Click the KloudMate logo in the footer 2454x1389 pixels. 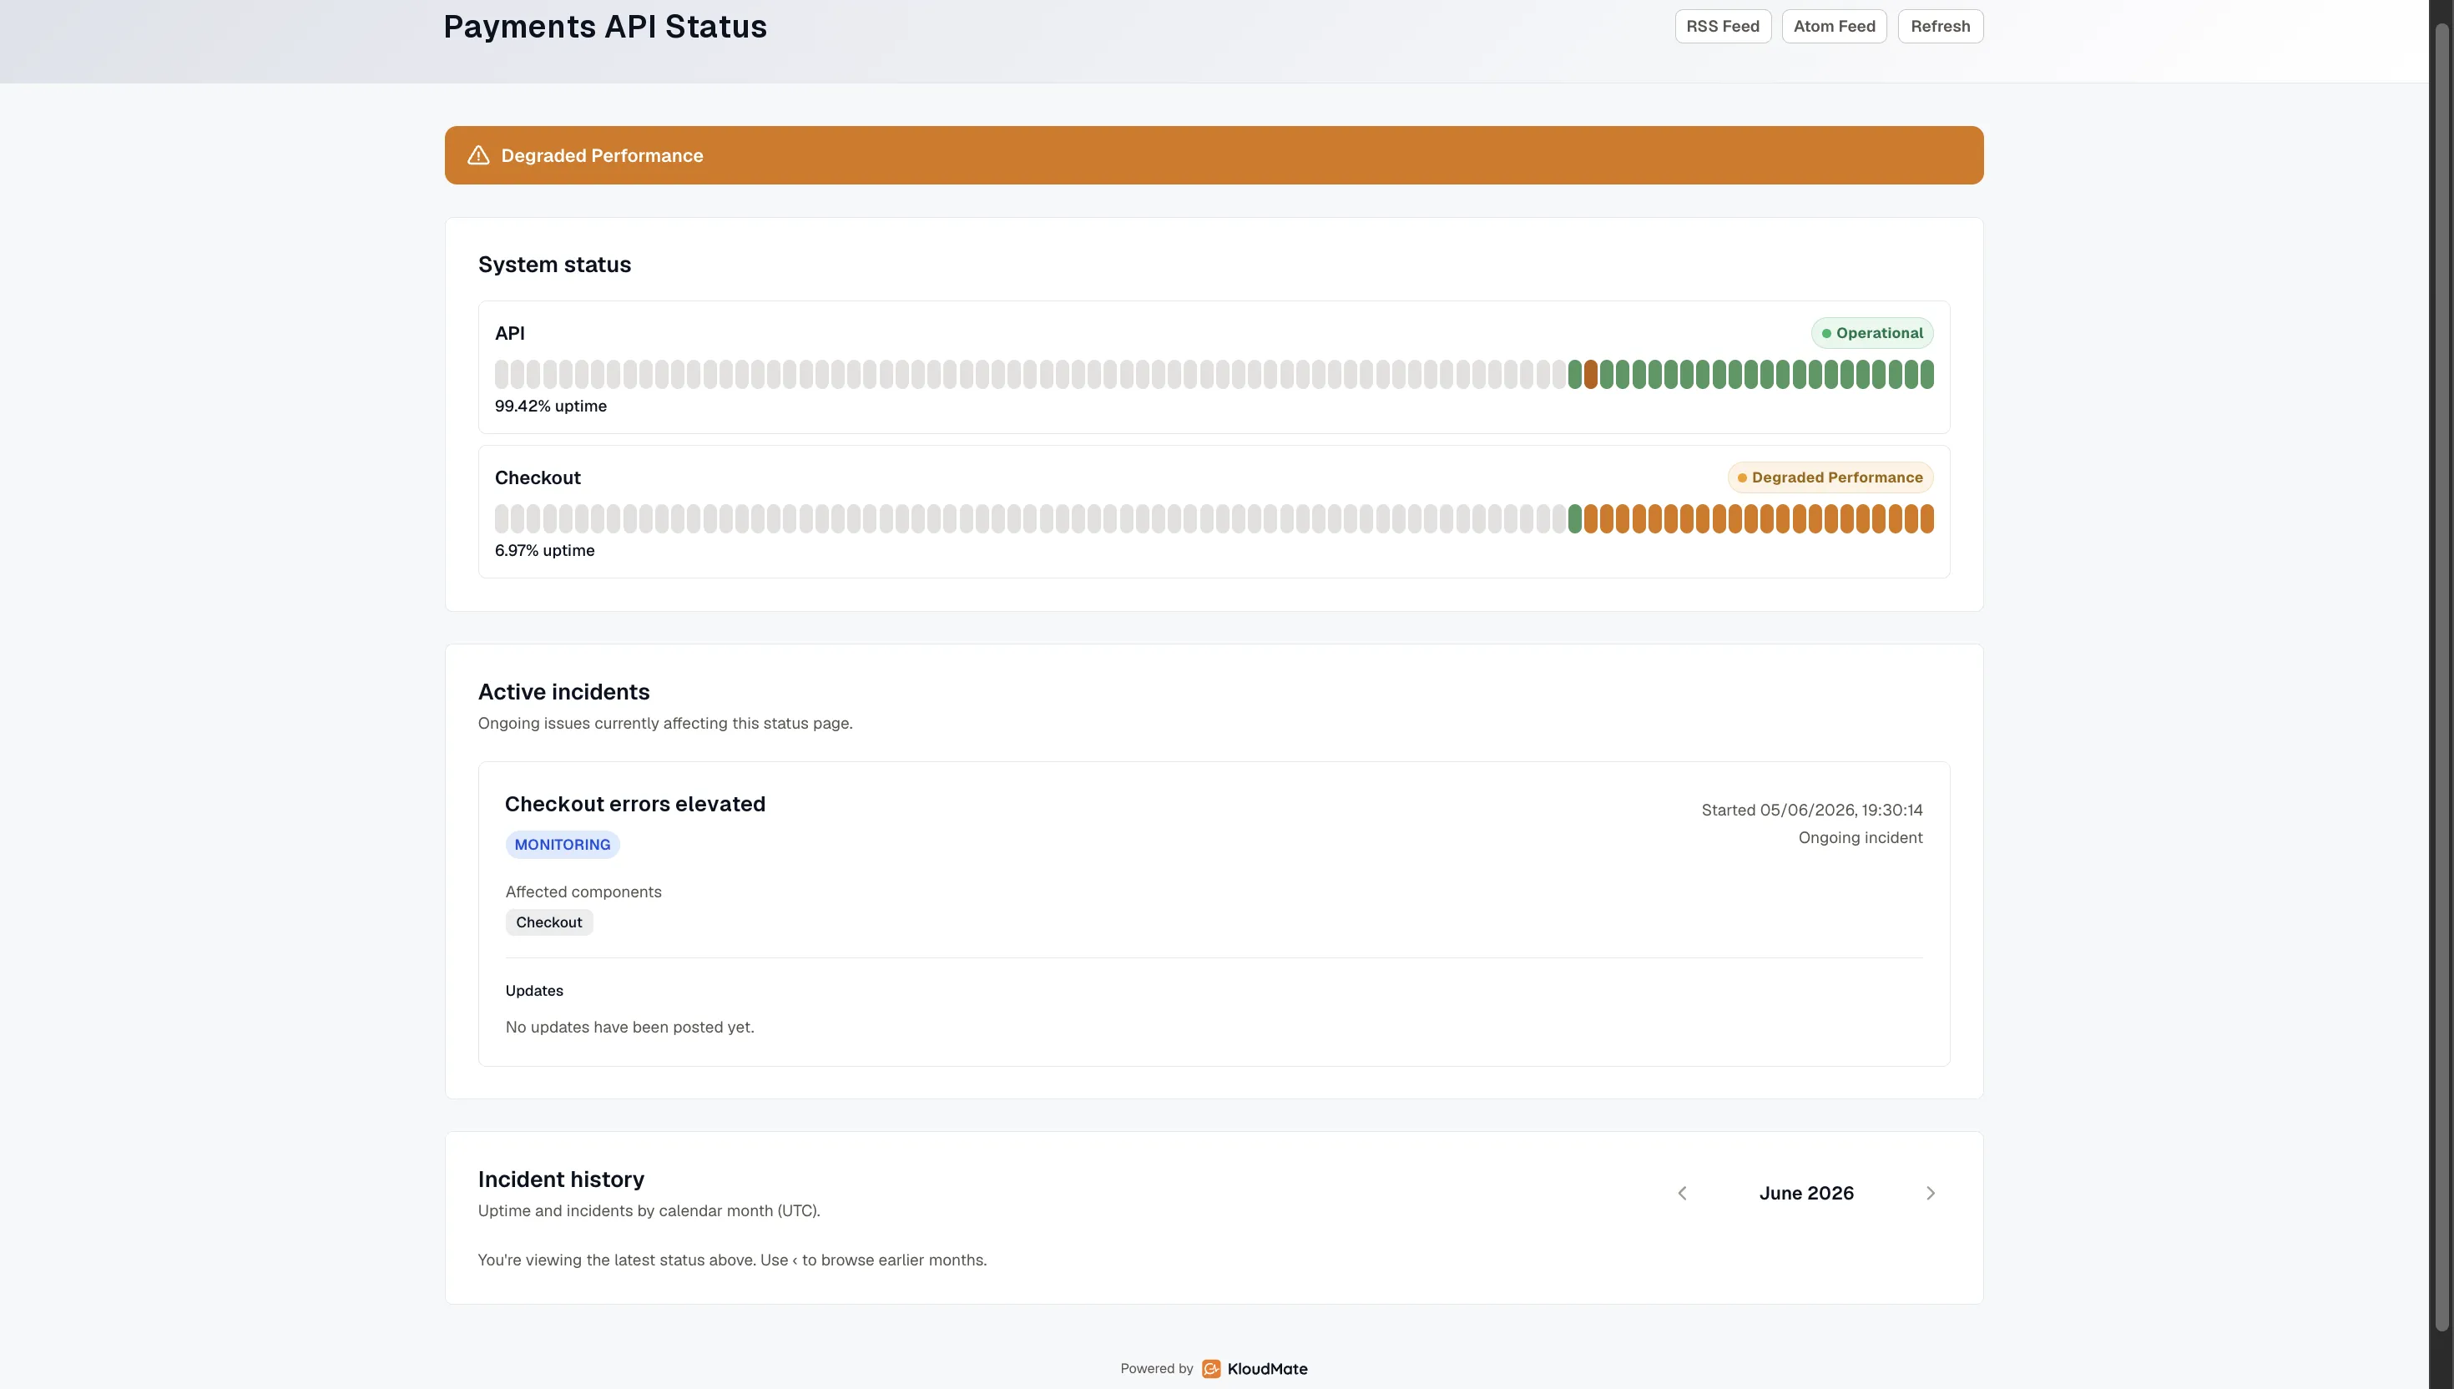point(1211,1368)
